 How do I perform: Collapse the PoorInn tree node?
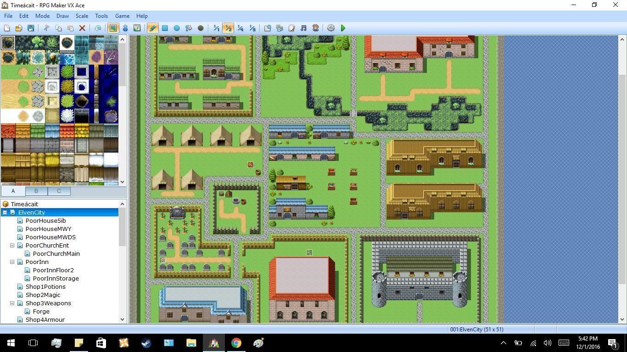coord(12,262)
